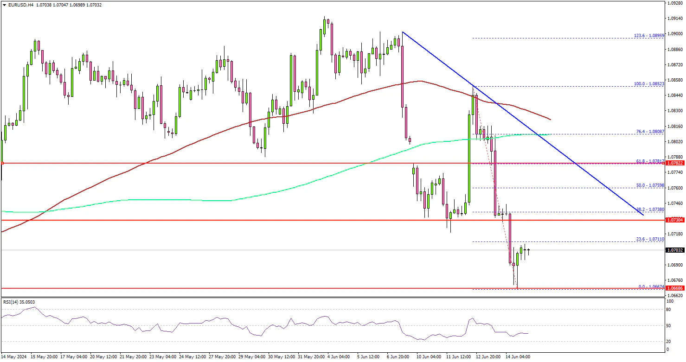
Task: Click the 1.09280 price axis label
Action: click(675, 3)
